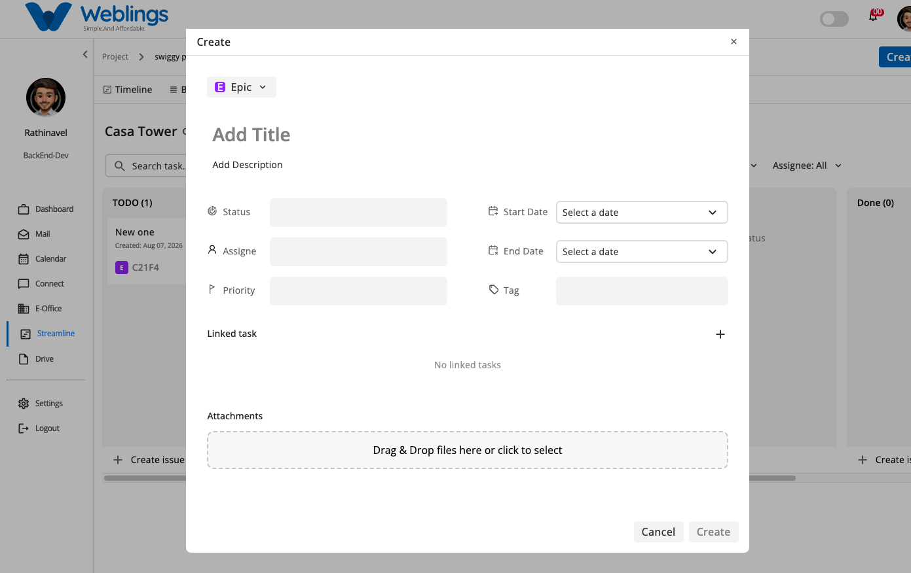
Task: Click the horizontal board scrollbar
Action: 450,478
